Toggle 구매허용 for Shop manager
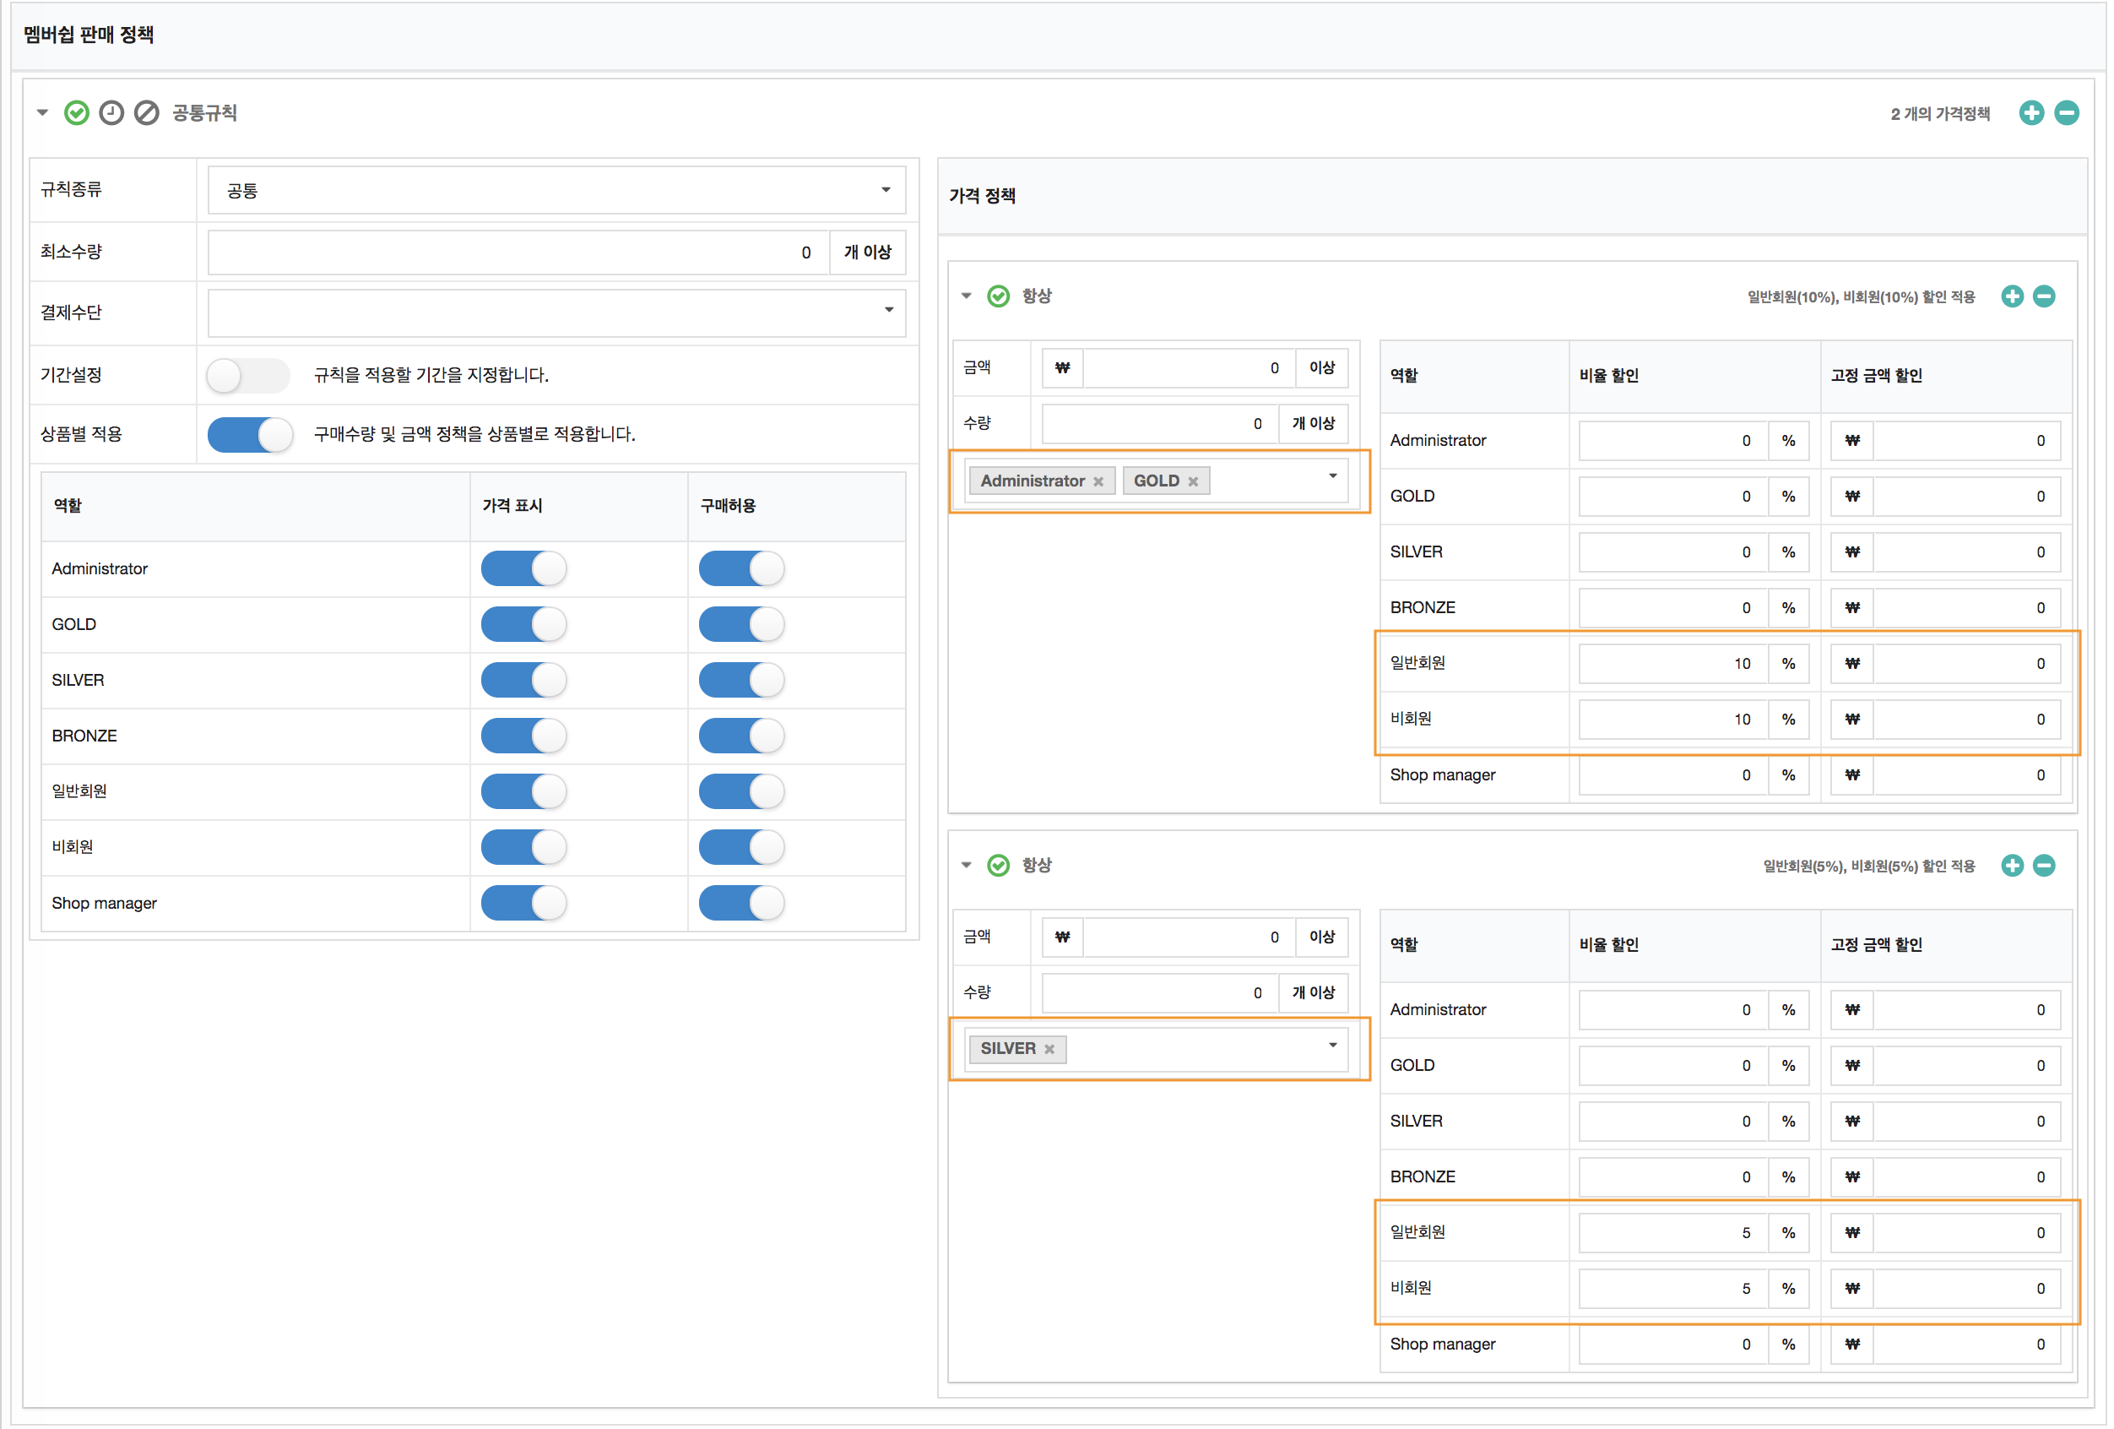This screenshot has width=2114, height=1429. (x=741, y=903)
